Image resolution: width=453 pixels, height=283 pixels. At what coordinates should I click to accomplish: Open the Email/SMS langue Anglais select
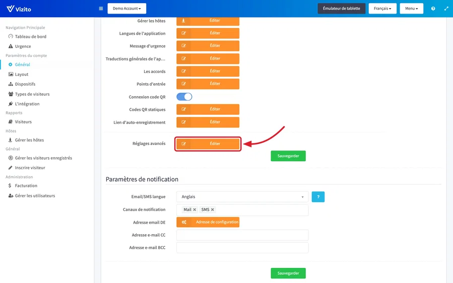pyautogui.click(x=242, y=197)
